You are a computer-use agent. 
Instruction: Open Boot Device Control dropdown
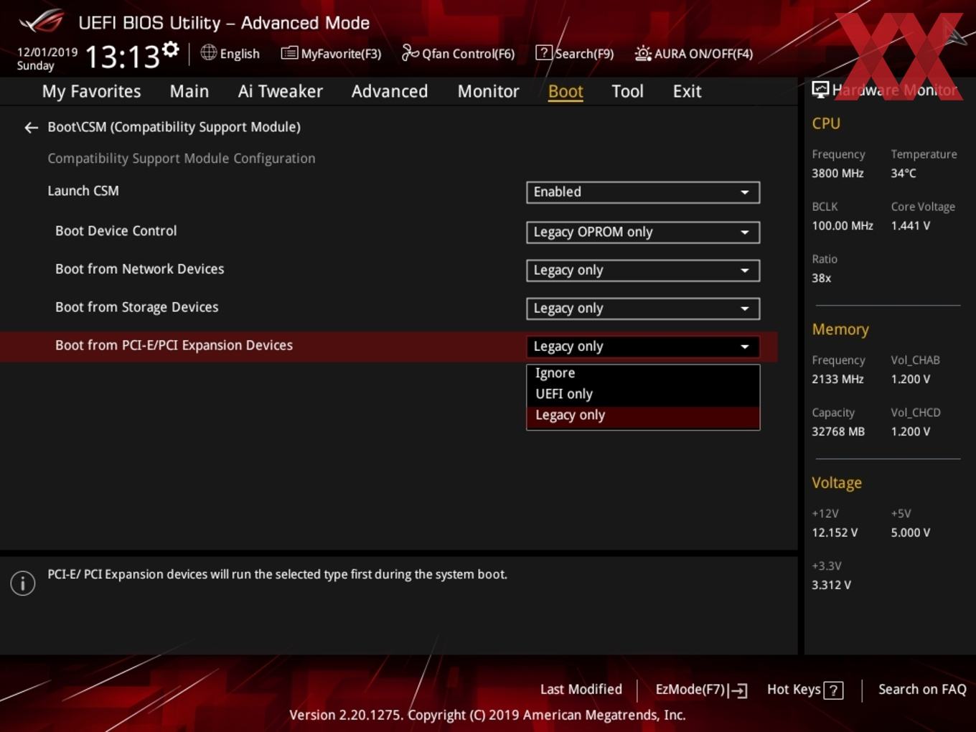pos(643,233)
